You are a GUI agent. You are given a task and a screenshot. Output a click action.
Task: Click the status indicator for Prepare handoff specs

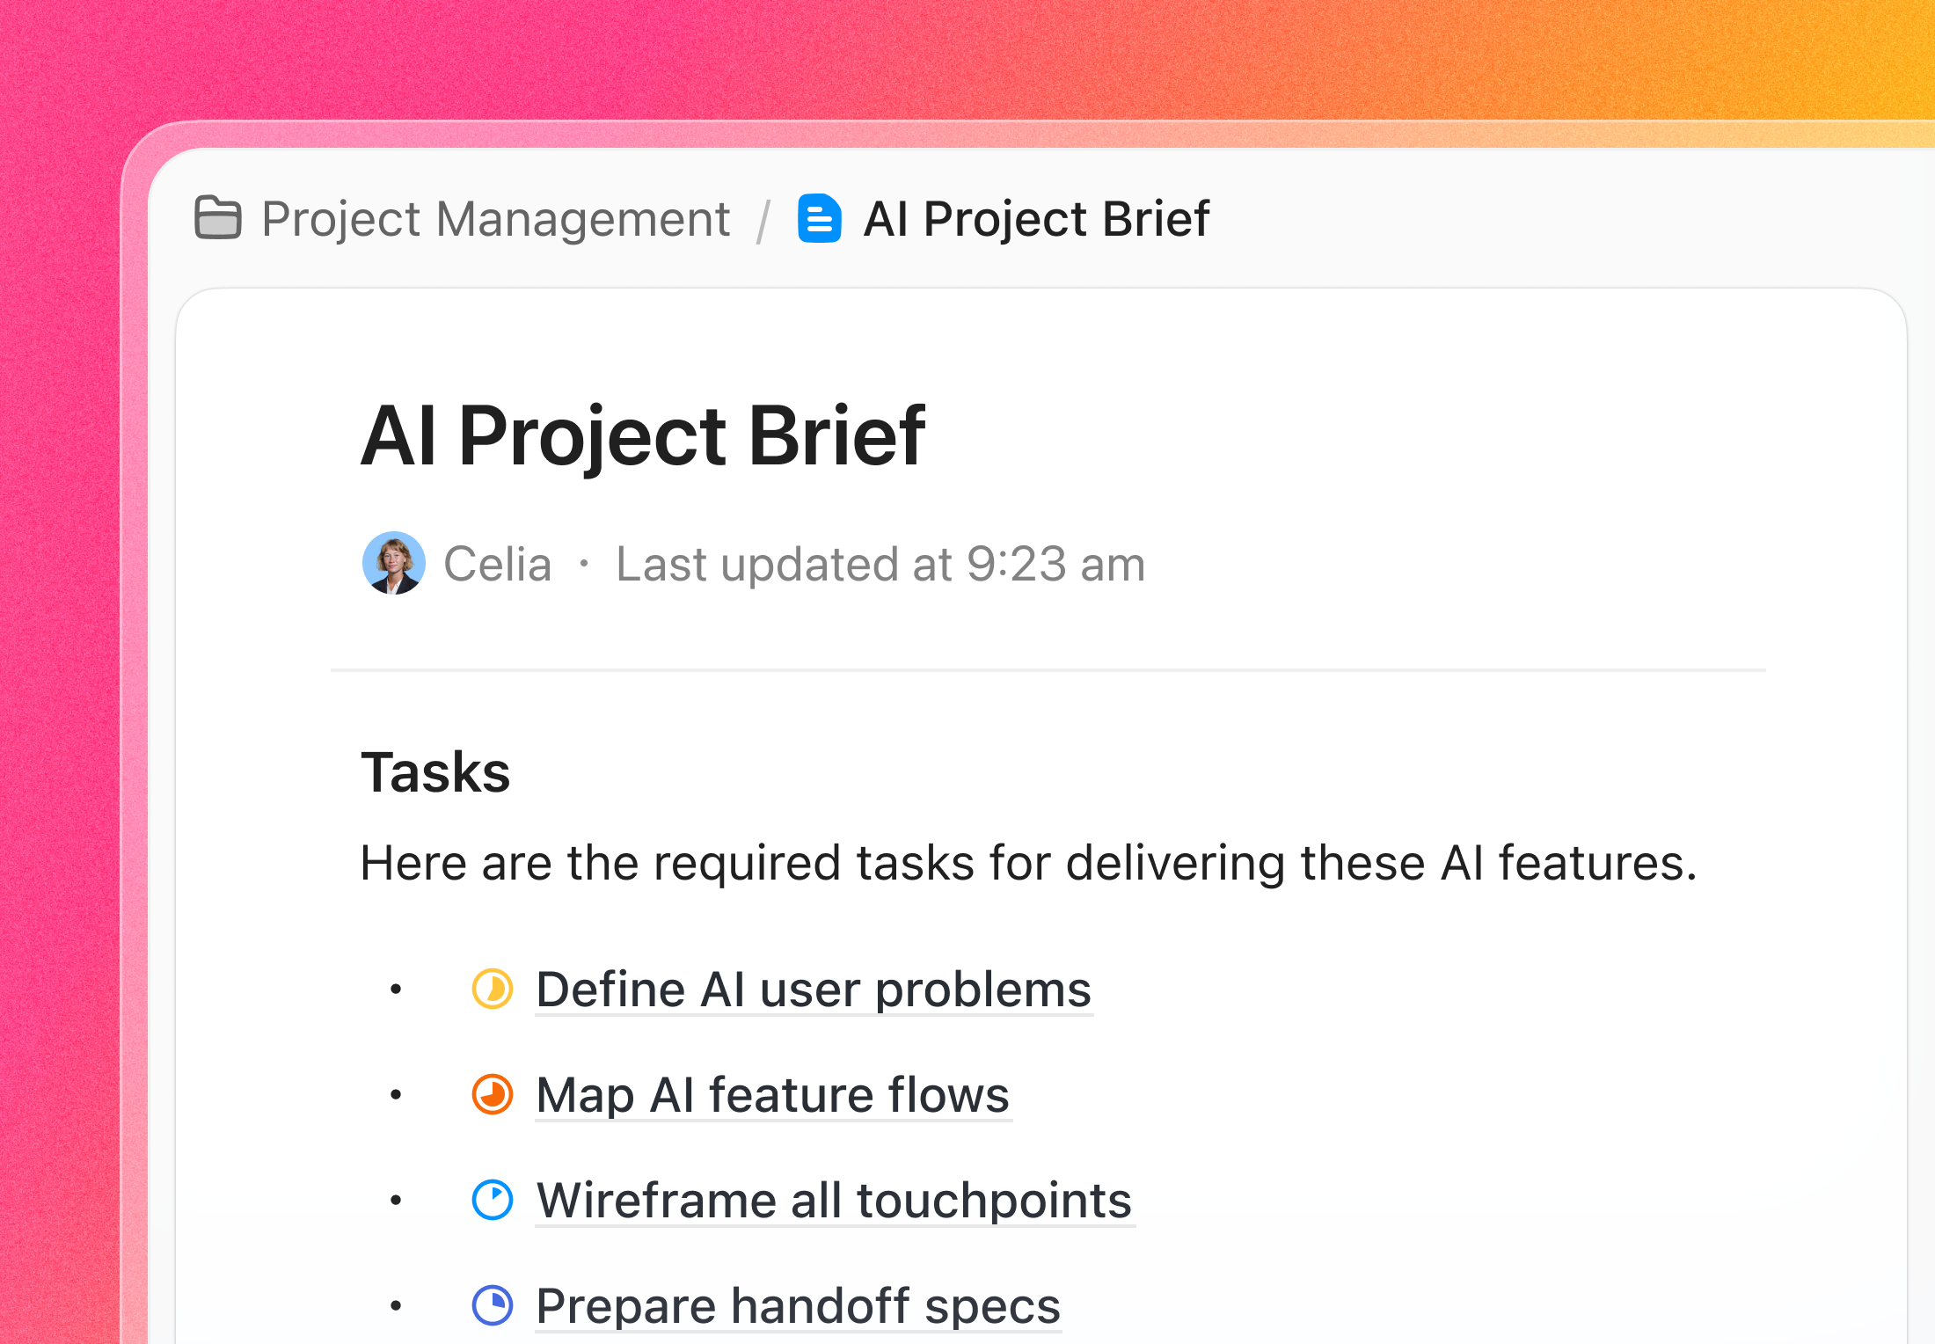pyautogui.click(x=493, y=1306)
